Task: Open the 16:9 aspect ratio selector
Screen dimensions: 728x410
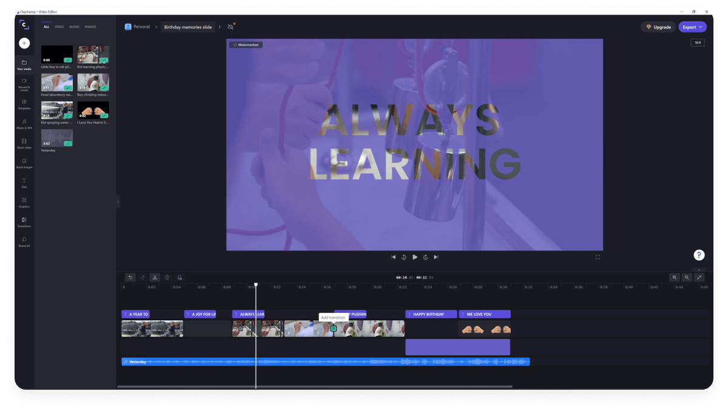Action: click(x=697, y=42)
